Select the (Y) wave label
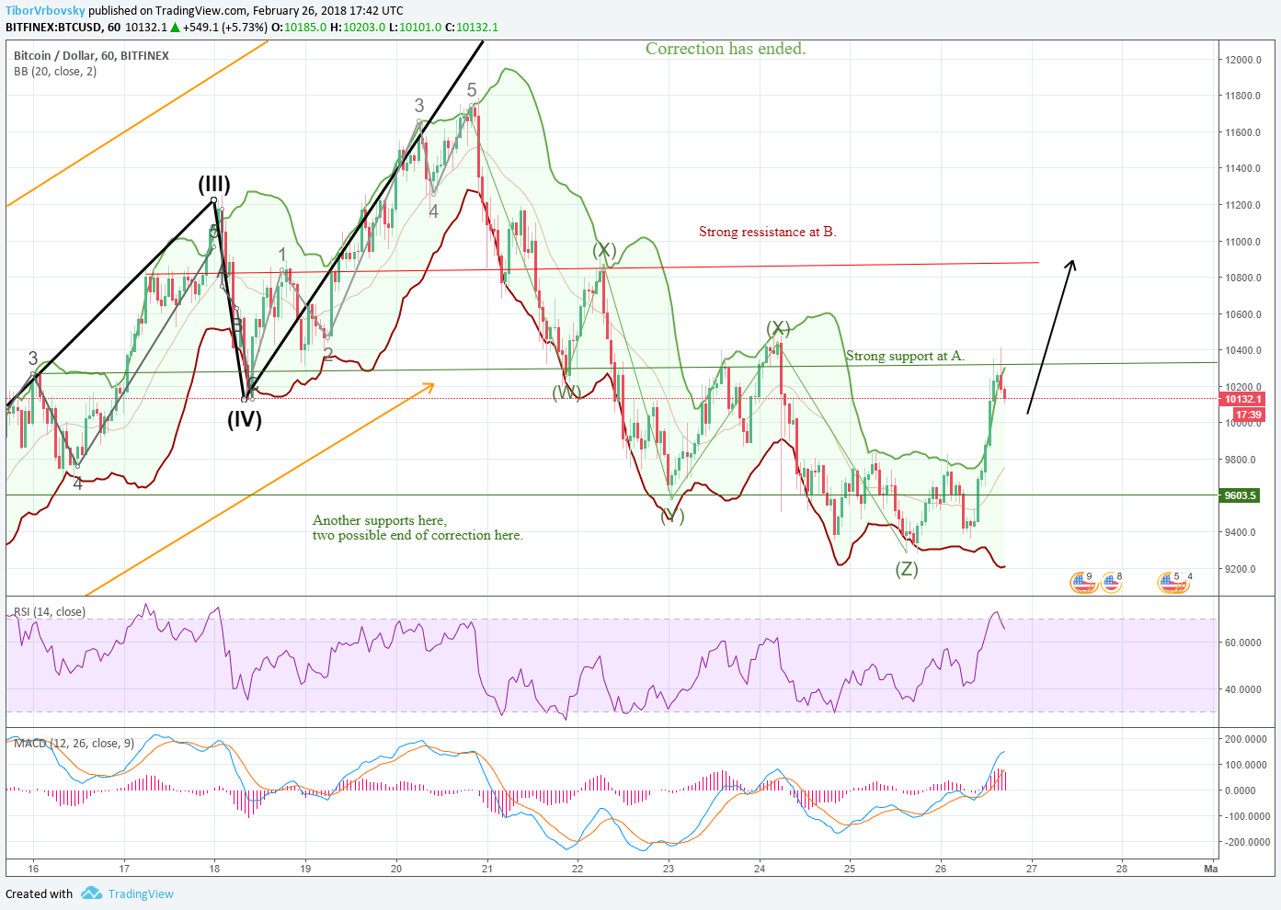Viewport: 1281px width, 910px height. coord(672,516)
